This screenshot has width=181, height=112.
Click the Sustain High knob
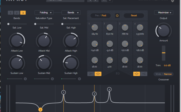pos(71,63)
